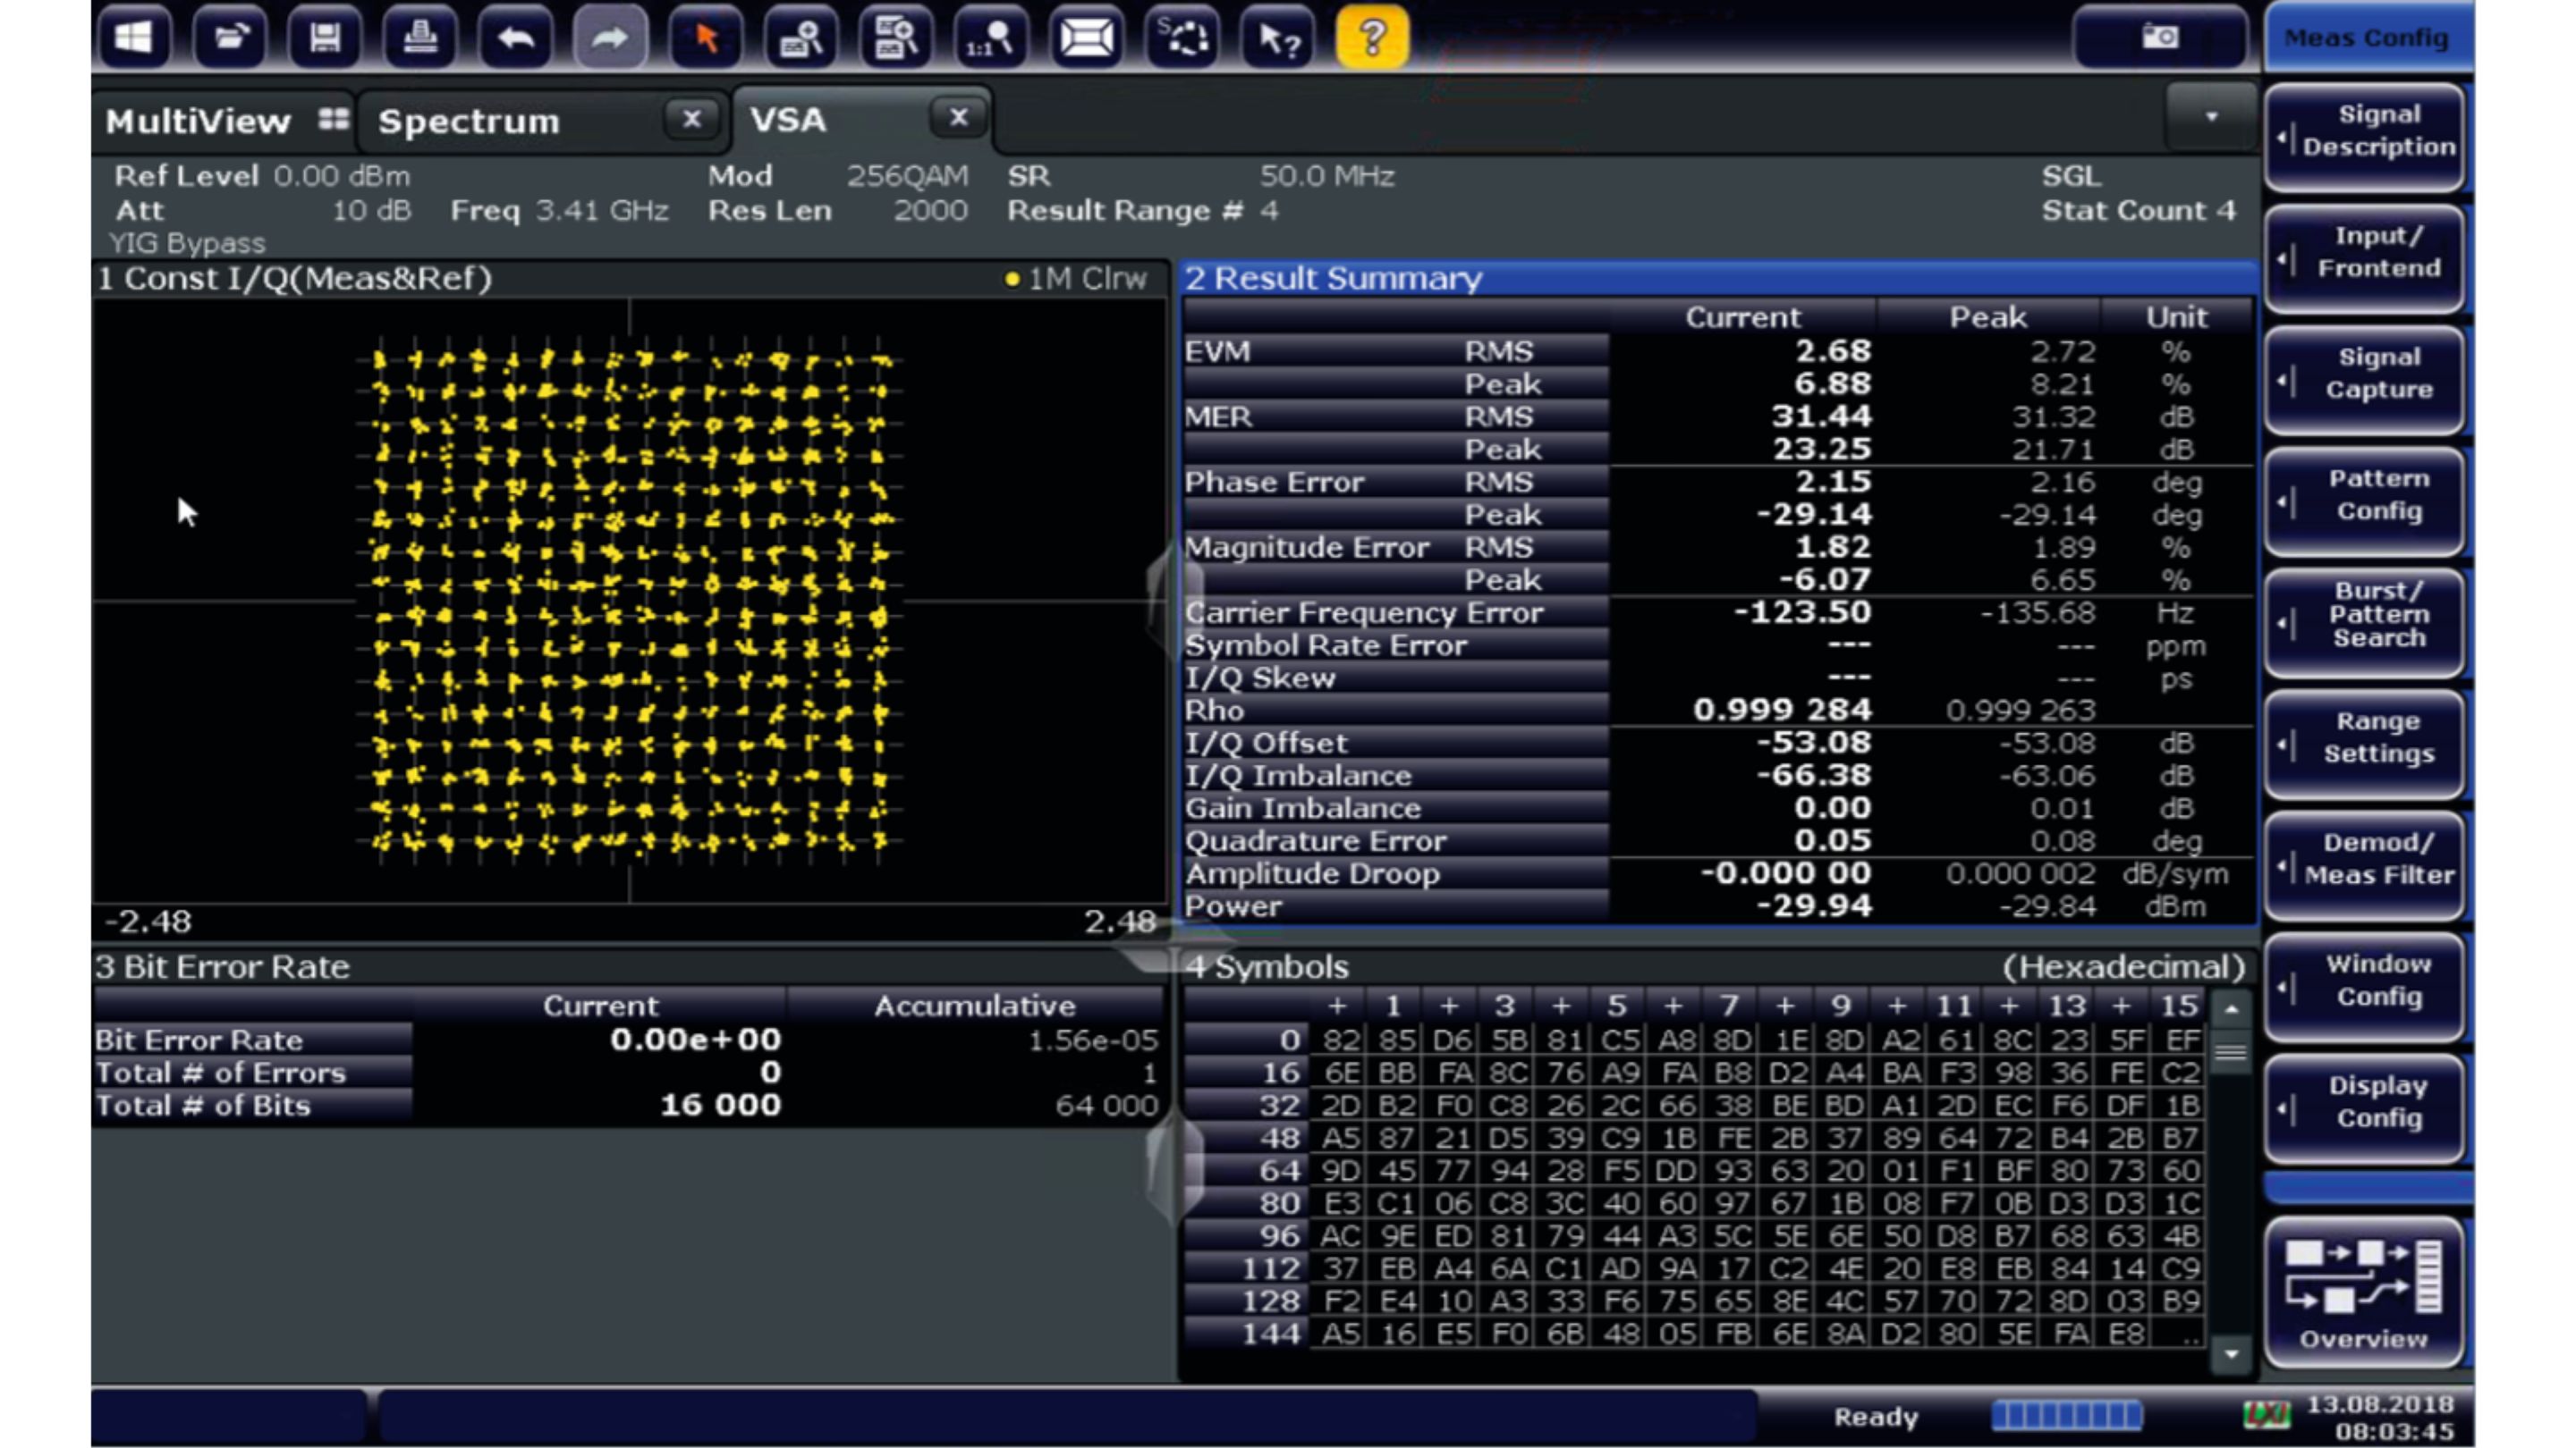Click the yellow question mark help icon
Image resolution: width=2576 pixels, height=1448 pixels.
coord(1372,38)
